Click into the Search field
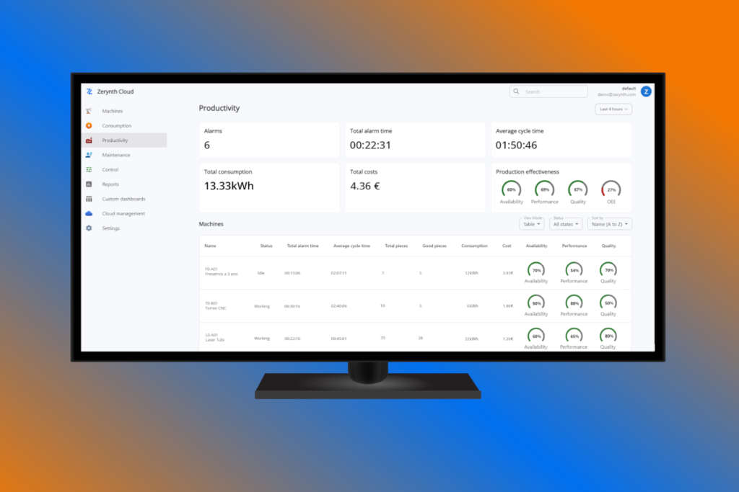739x492 pixels. 553,91
